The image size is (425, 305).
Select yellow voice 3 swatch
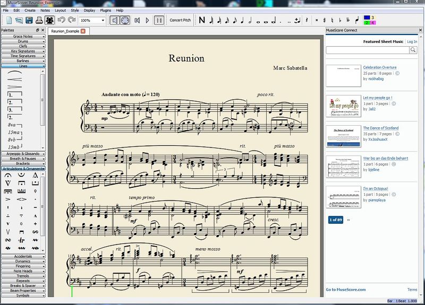[373, 18]
